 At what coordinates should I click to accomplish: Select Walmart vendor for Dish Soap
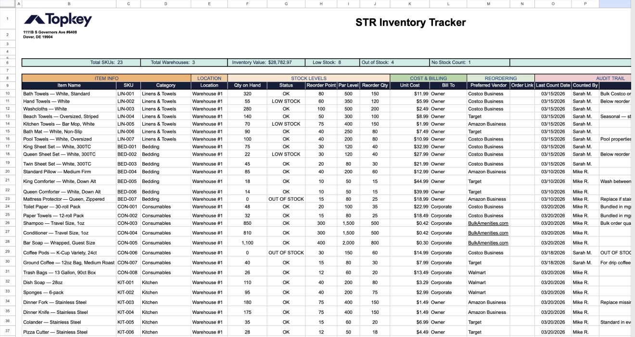[x=488, y=283]
